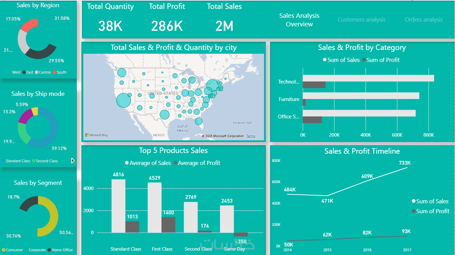Screen dimensions: 455x255
Task: Select Standard Class legend item
Action: coord(16,161)
